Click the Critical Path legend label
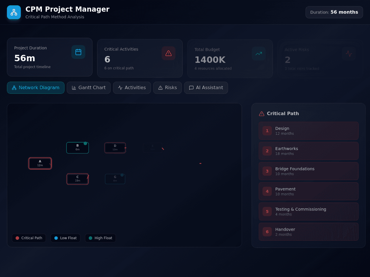This screenshot has height=277, width=370. click(x=32, y=238)
